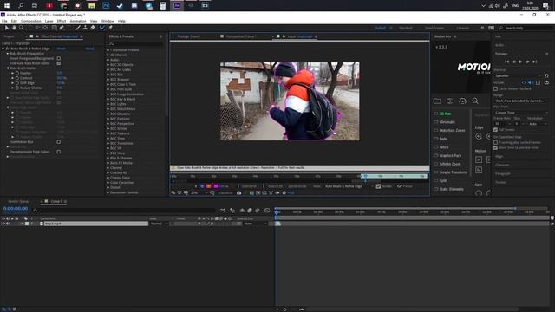Open Play From Current Time dropdown
This screenshot has width=555, height=312.
pos(521,113)
